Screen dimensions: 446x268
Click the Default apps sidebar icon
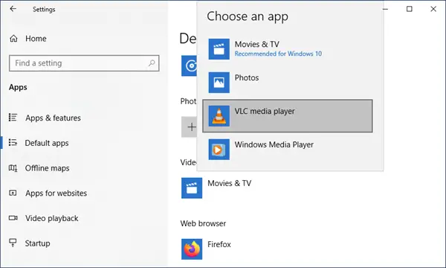tap(13, 142)
